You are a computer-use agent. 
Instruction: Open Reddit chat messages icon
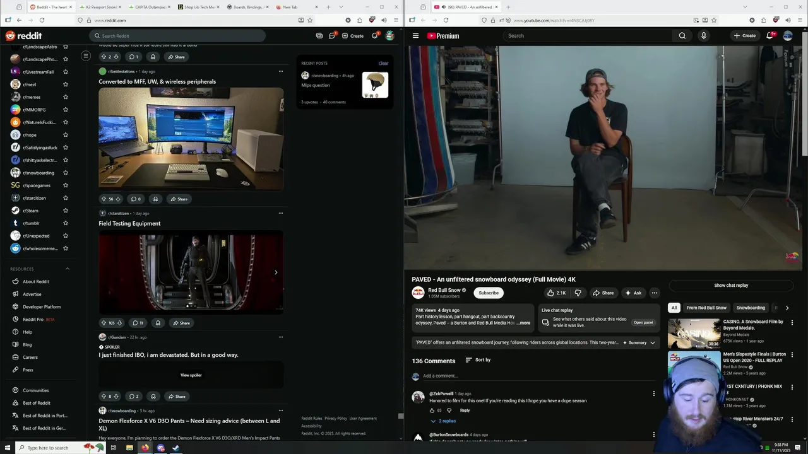point(332,36)
